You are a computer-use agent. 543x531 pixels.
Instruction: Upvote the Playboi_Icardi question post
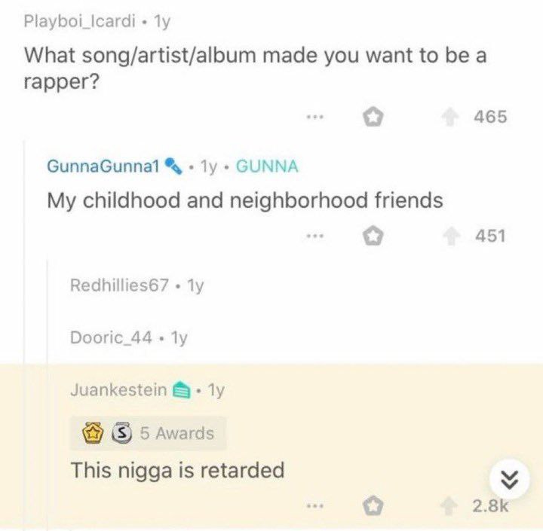[x=449, y=117]
